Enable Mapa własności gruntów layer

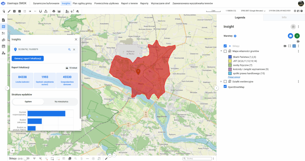225,51
